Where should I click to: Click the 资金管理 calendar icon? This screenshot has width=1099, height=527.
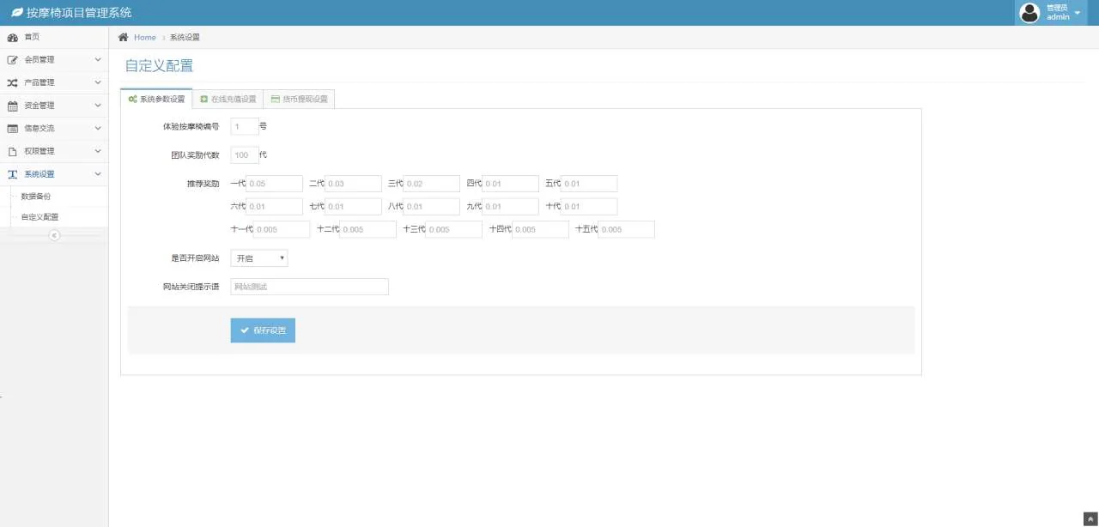(13, 106)
